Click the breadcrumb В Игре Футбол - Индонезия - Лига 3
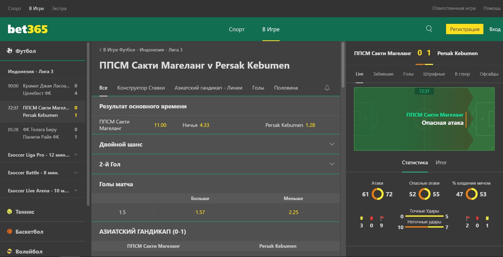The image size is (503, 257). tap(143, 50)
